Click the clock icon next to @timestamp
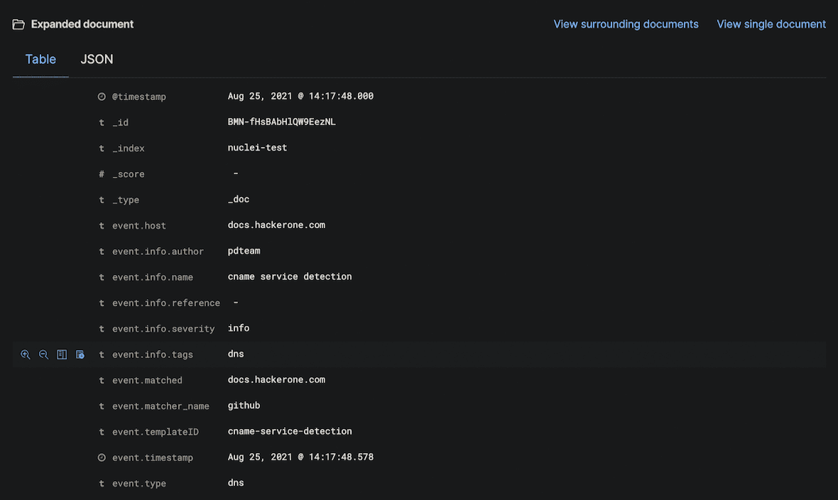The image size is (838, 500). [102, 97]
